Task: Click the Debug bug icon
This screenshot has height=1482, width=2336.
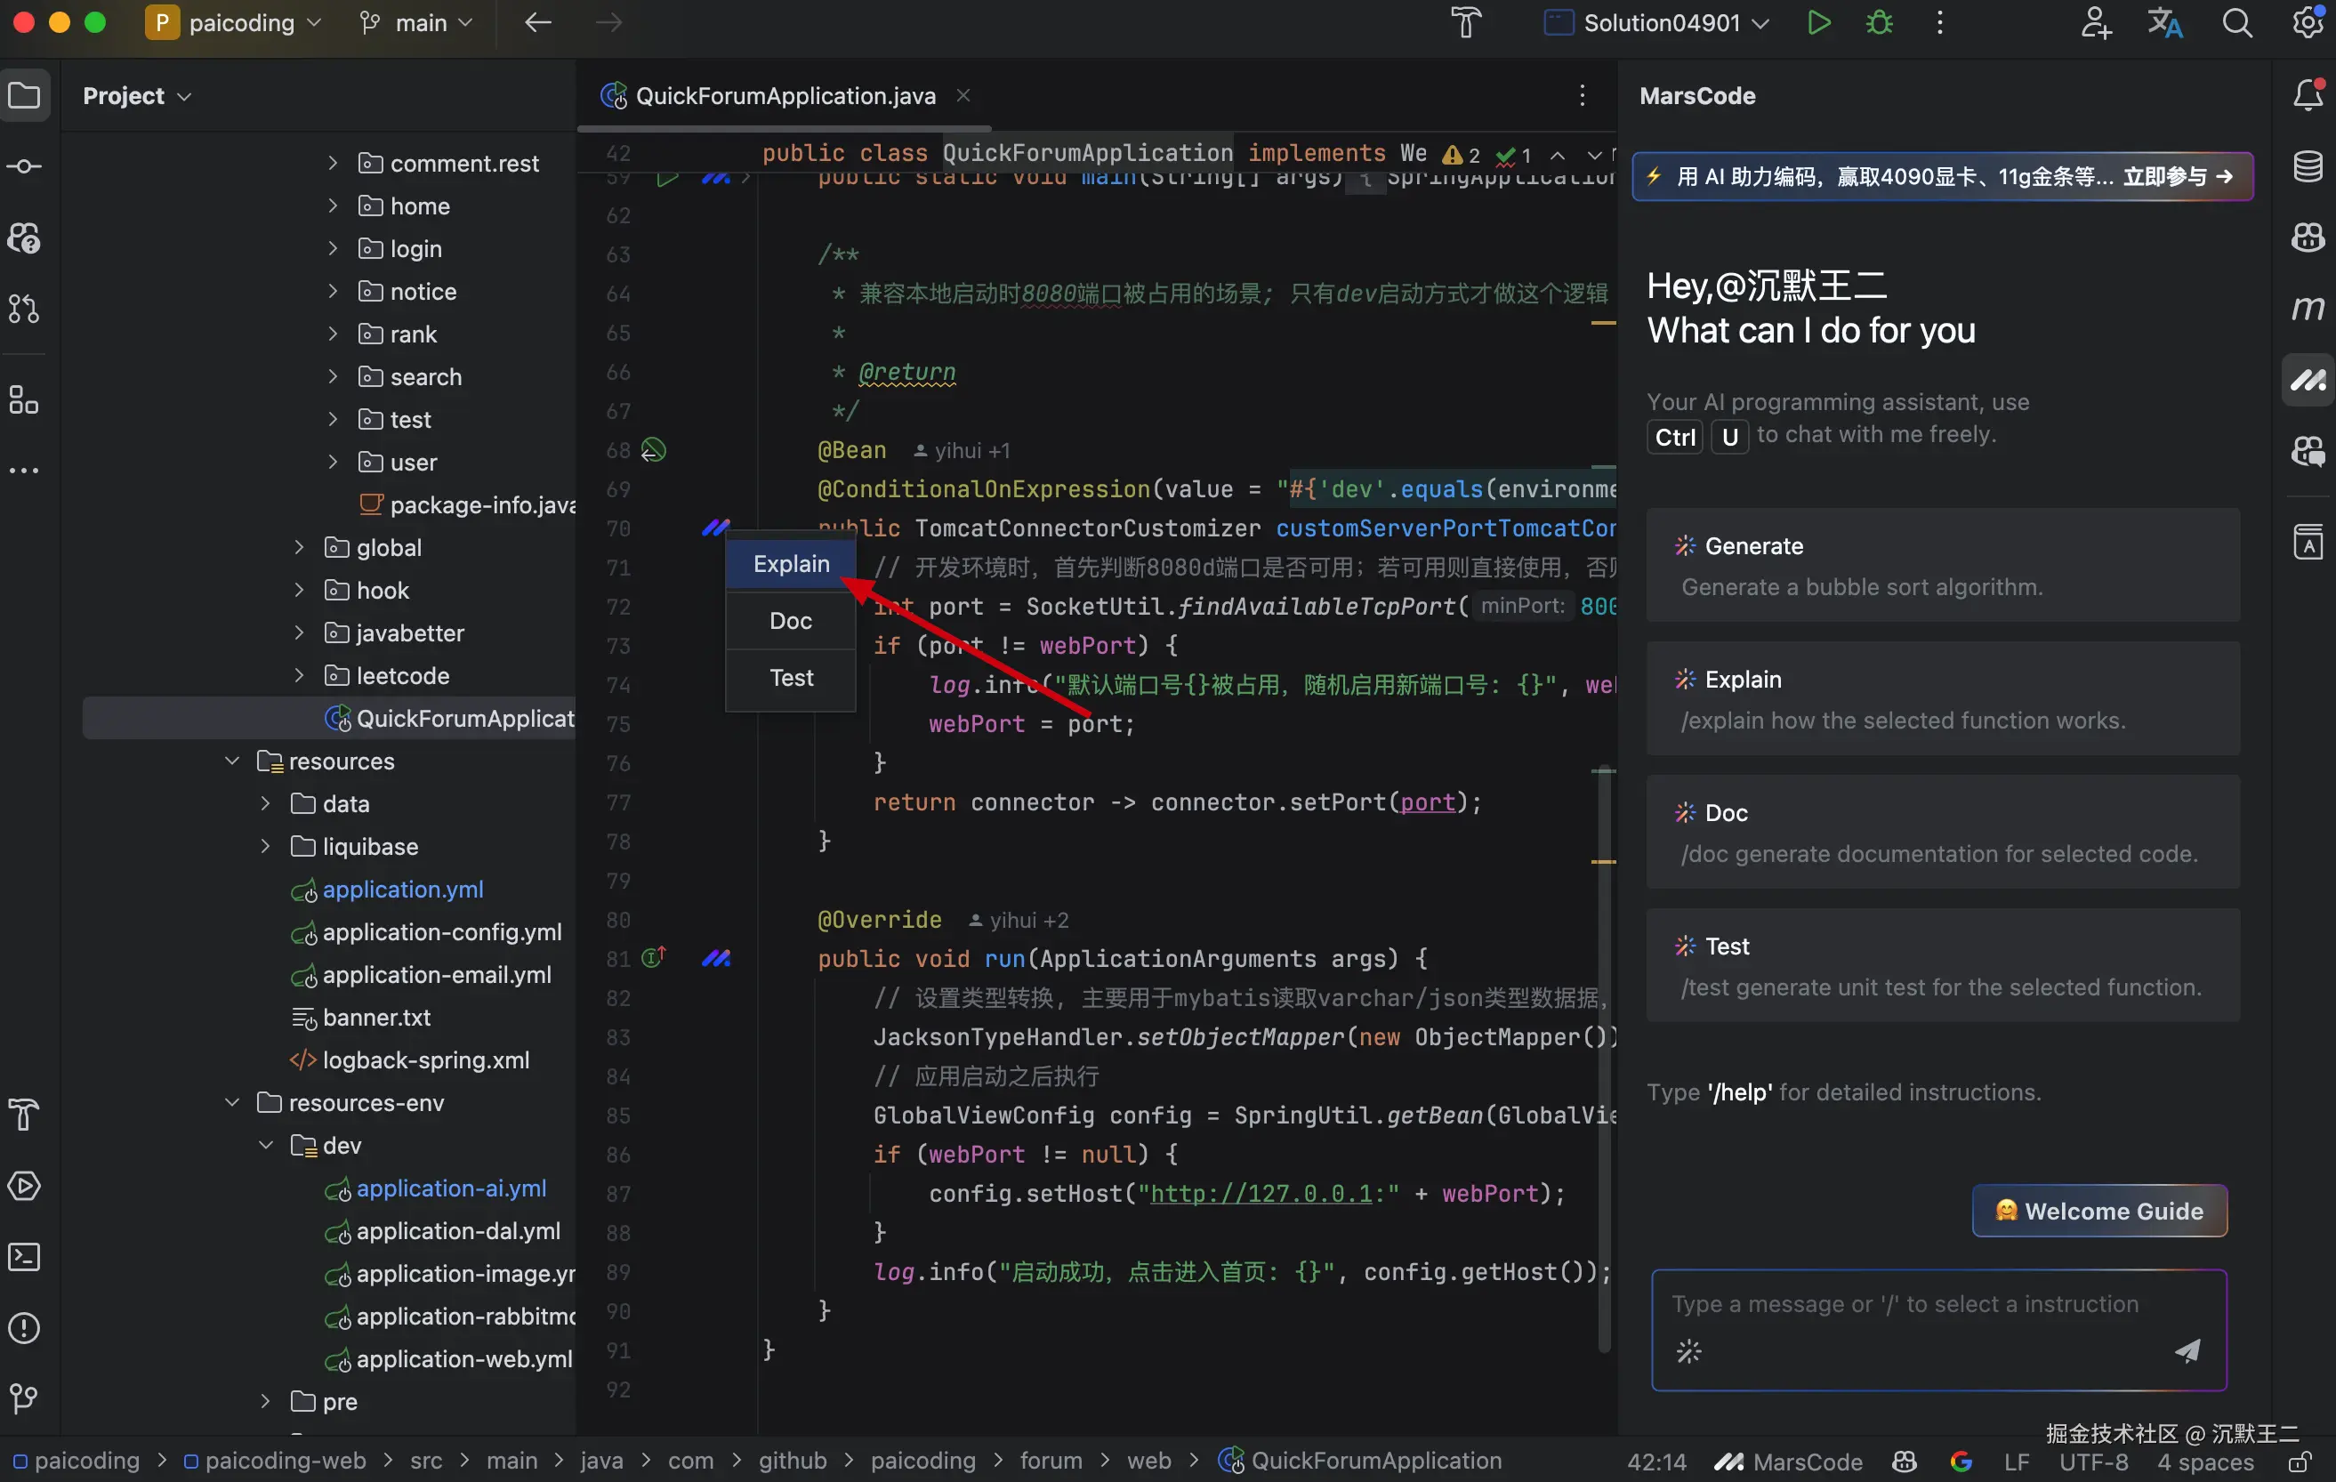Action: pos(1879,22)
